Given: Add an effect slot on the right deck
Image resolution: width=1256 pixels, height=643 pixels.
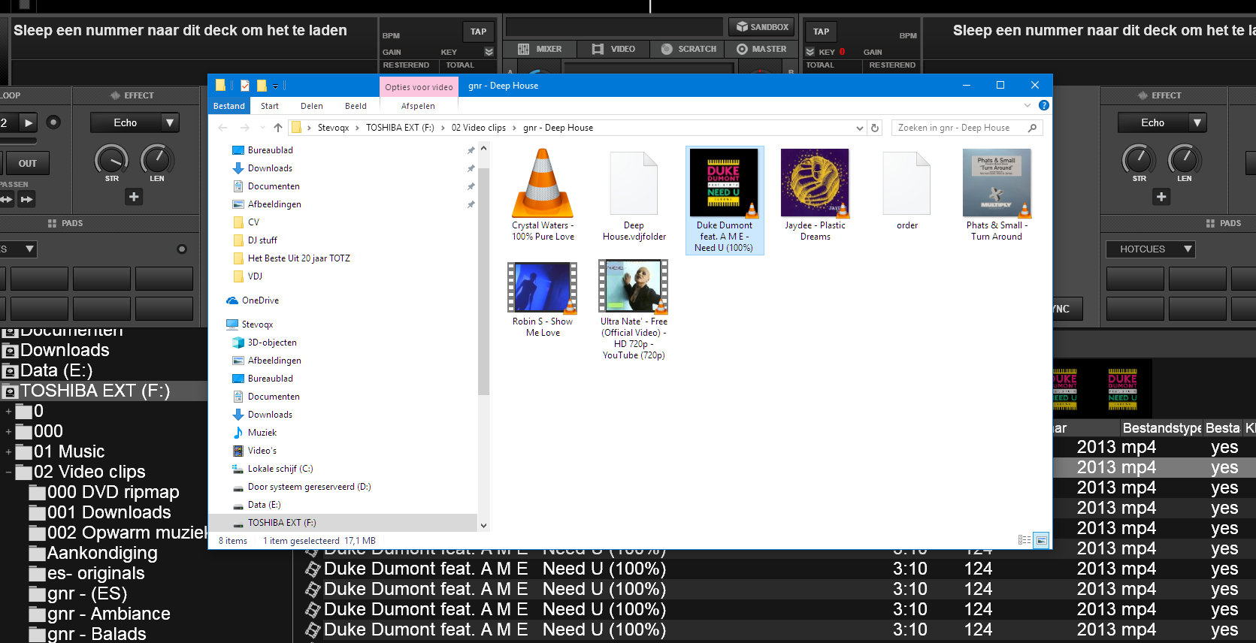Looking at the screenshot, I should 1161,197.
